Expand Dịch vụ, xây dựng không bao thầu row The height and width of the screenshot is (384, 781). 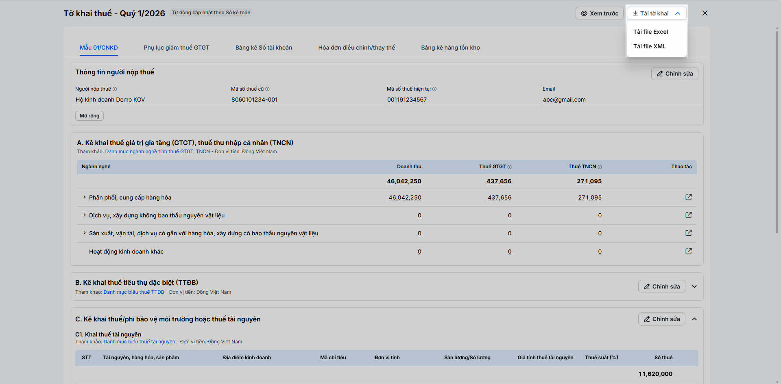click(84, 215)
